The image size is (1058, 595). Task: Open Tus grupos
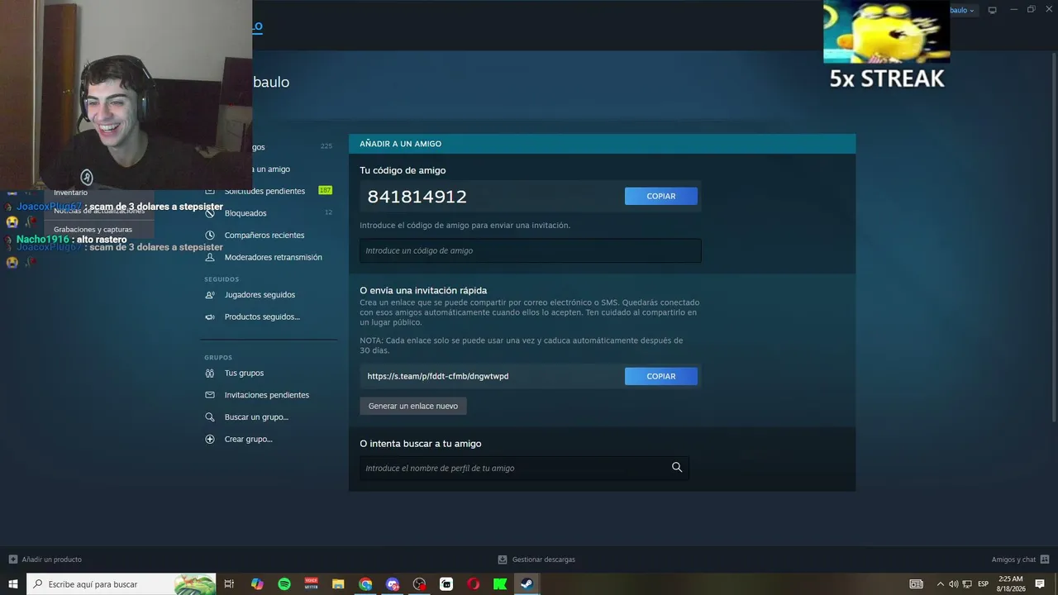tap(244, 373)
